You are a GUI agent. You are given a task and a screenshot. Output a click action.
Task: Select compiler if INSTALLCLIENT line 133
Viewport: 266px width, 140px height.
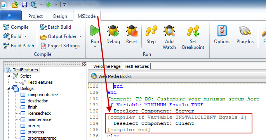pos(177,117)
